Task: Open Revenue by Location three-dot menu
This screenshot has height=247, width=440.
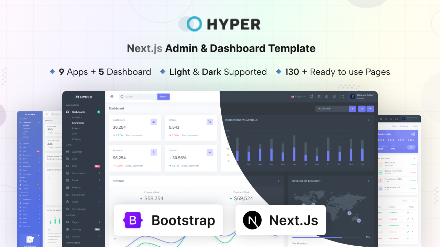Action: point(368,181)
